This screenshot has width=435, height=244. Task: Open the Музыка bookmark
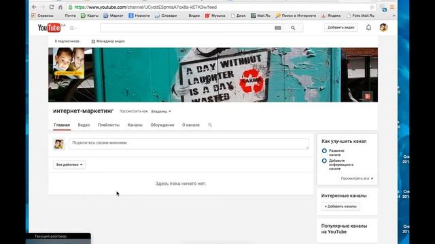[215, 16]
